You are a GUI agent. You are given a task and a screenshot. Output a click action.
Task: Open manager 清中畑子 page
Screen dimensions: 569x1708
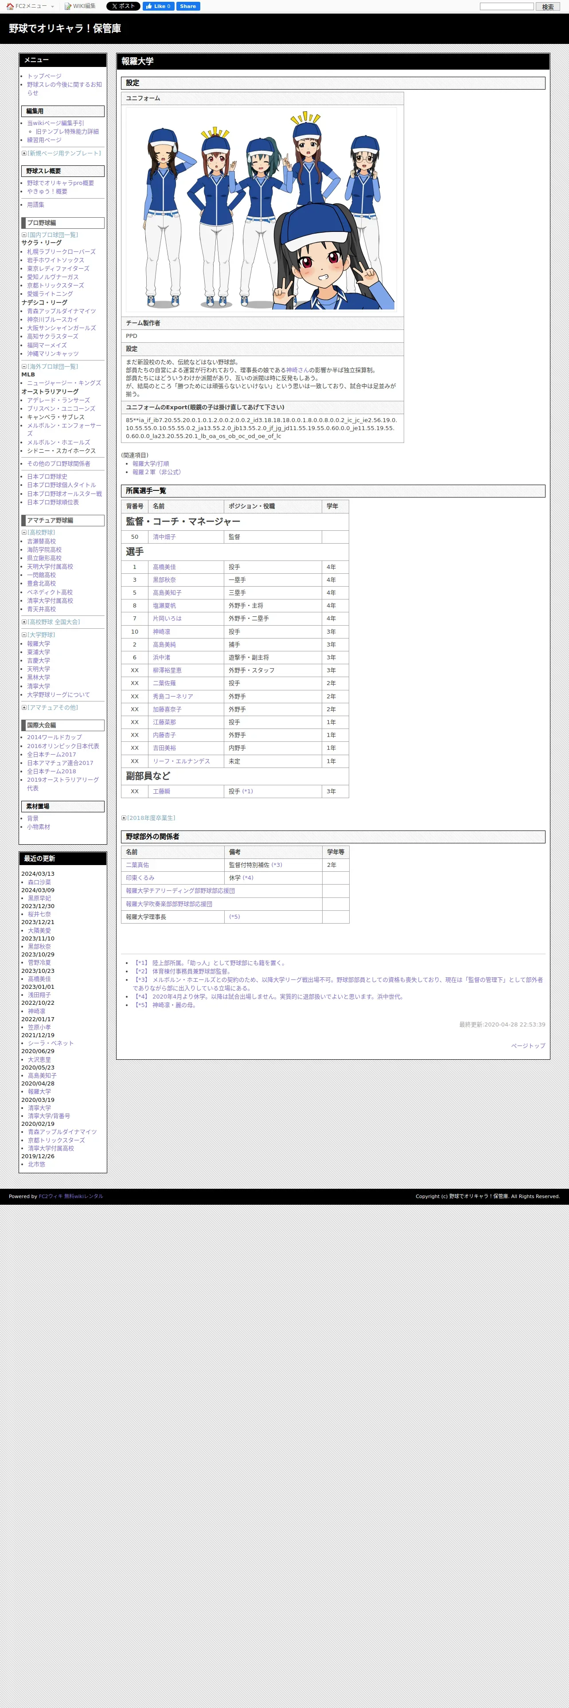pos(164,537)
